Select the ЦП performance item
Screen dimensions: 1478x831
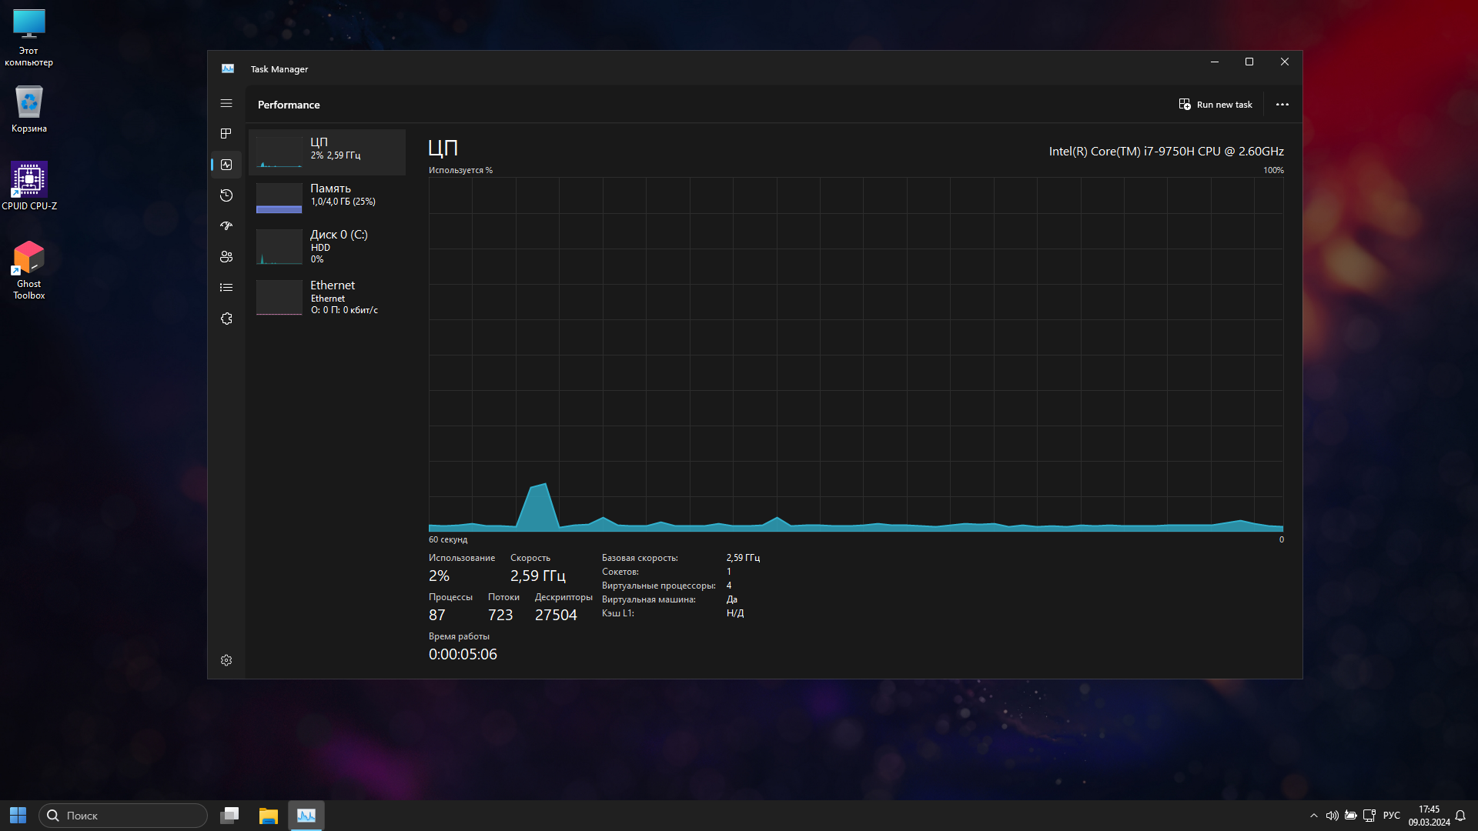click(327, 152)
